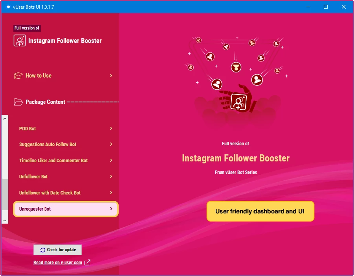Click the Package Content heading

[45, 102]
